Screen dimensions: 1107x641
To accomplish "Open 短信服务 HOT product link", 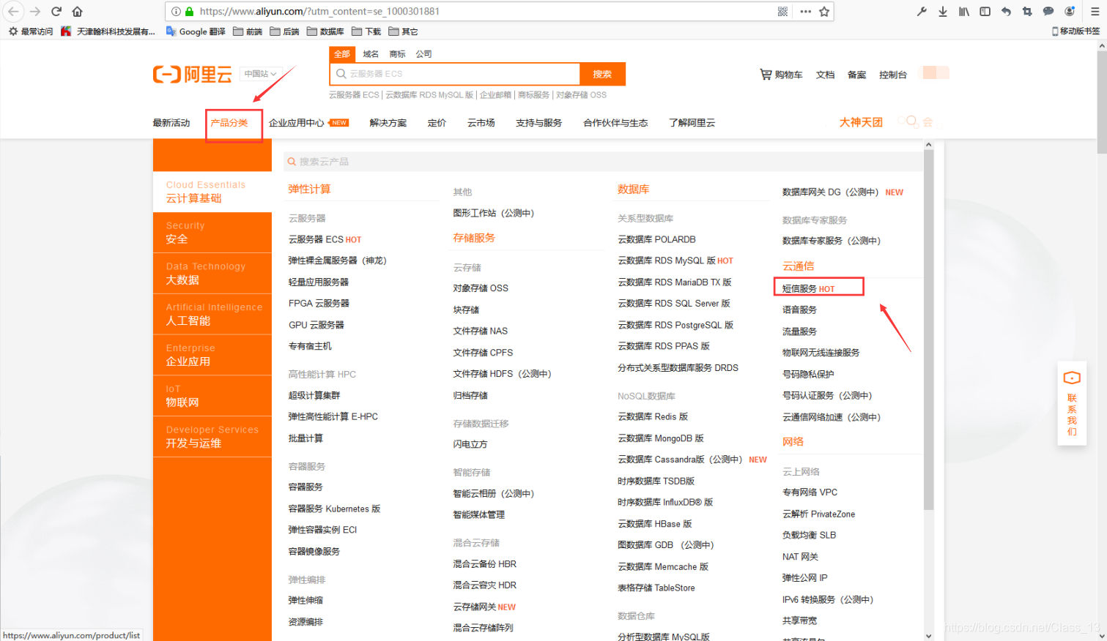I will click(809, 289).
